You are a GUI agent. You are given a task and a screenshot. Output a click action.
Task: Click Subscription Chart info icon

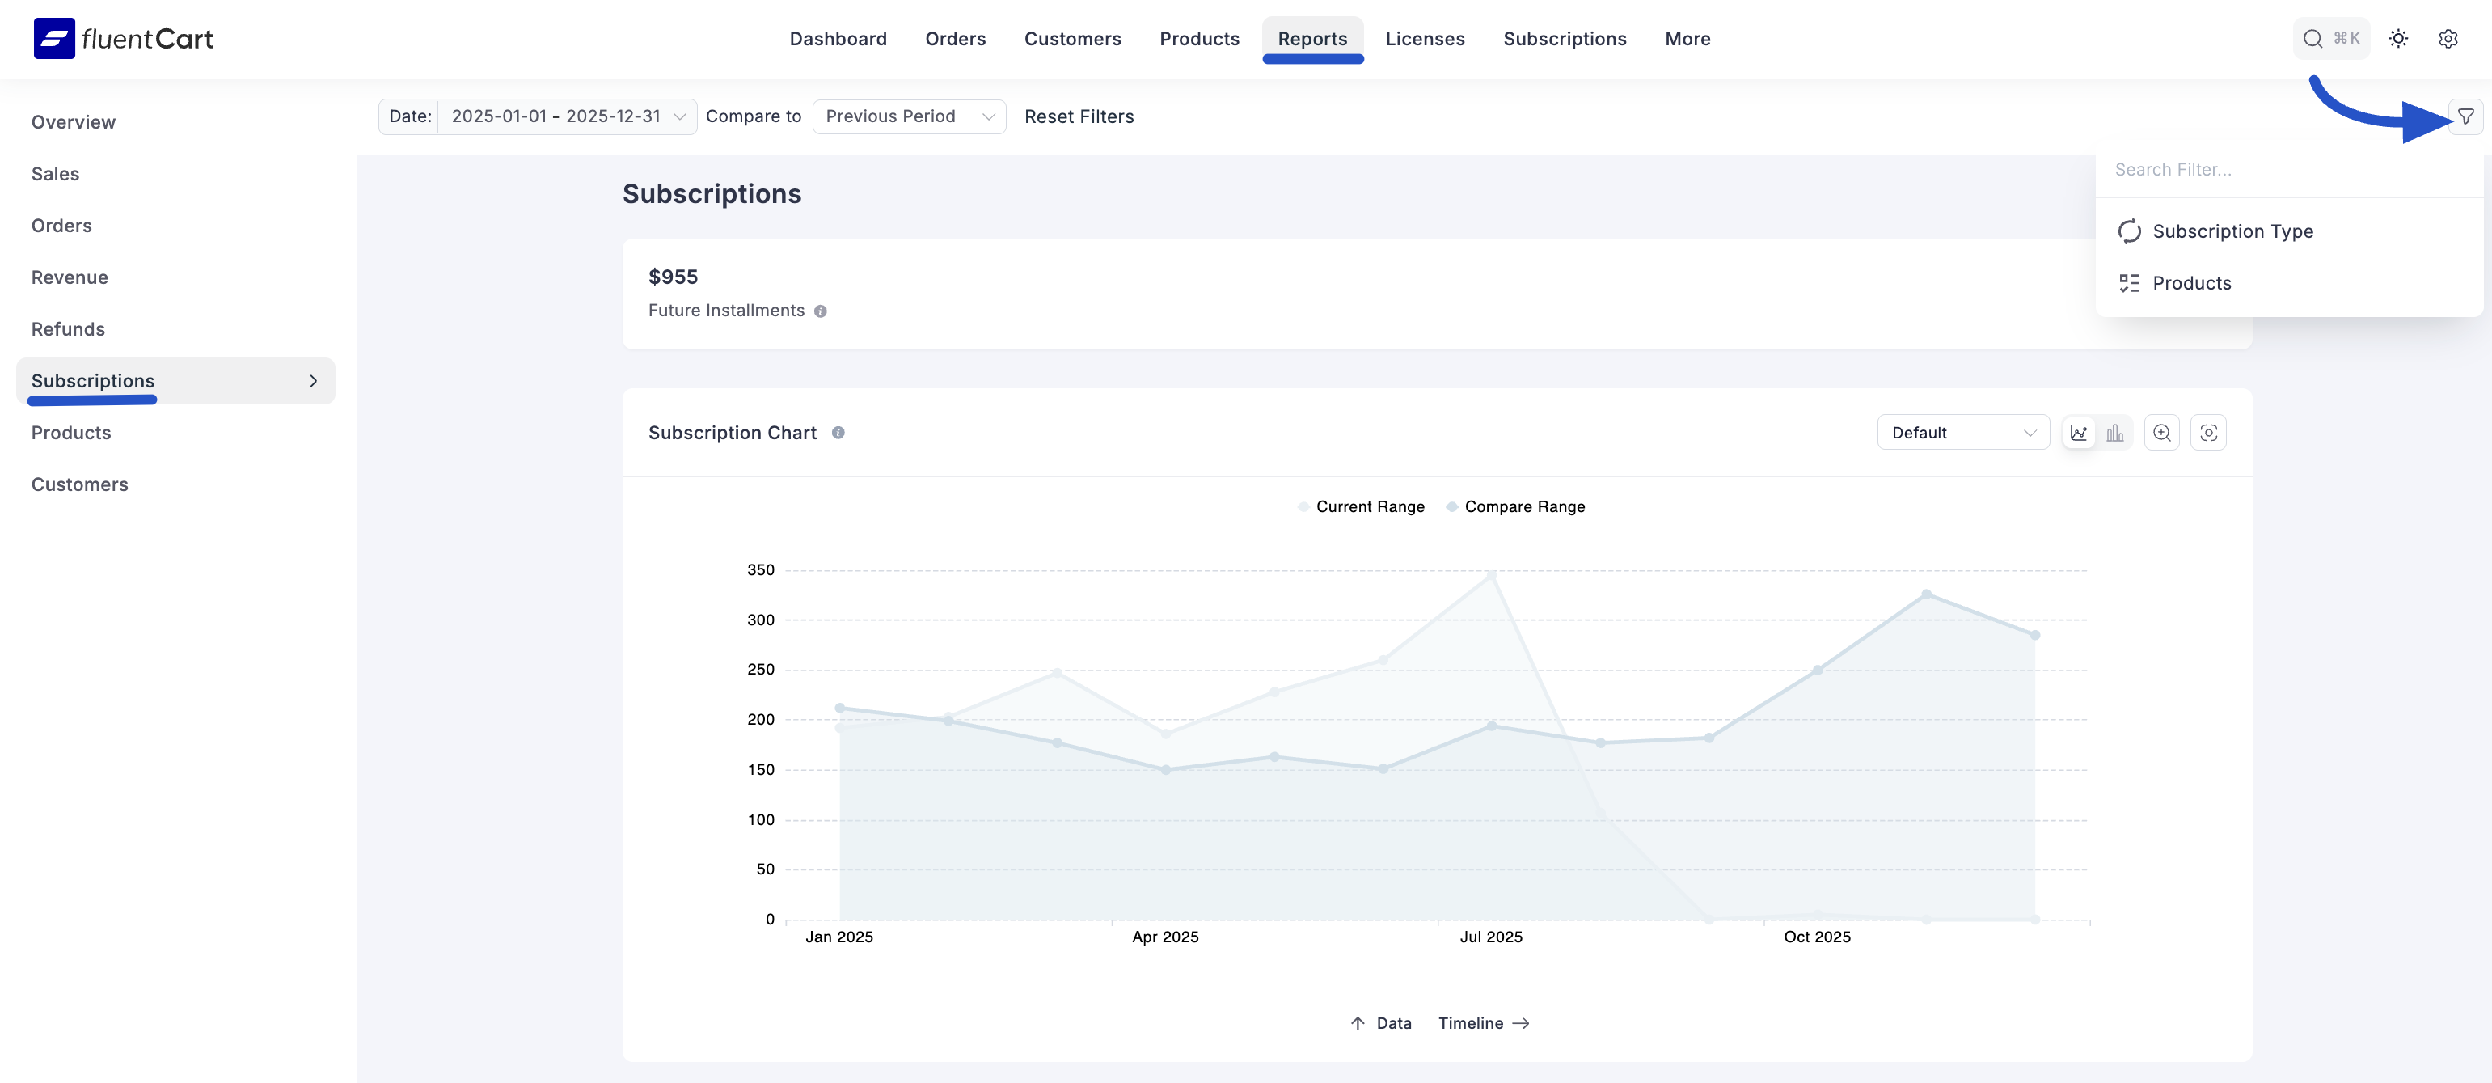click(x=838, y=433)
